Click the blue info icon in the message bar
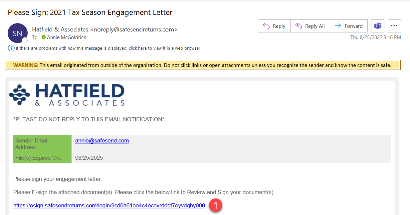 pos(11,48)
